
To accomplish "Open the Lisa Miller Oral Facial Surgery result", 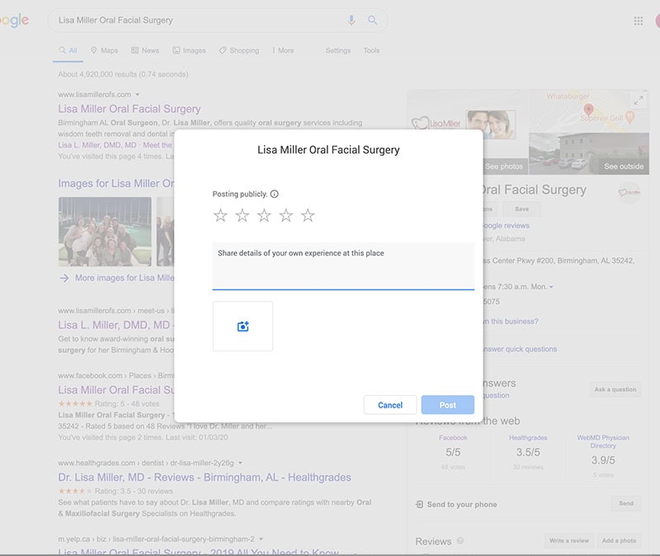I will click(x=130, y=109).
